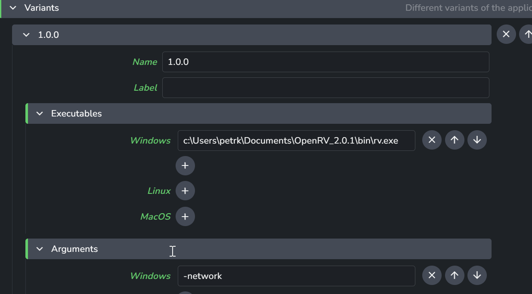The image size is (532, 294).
Task: Click the Linux label under Executables
Action: pos(159,191)
